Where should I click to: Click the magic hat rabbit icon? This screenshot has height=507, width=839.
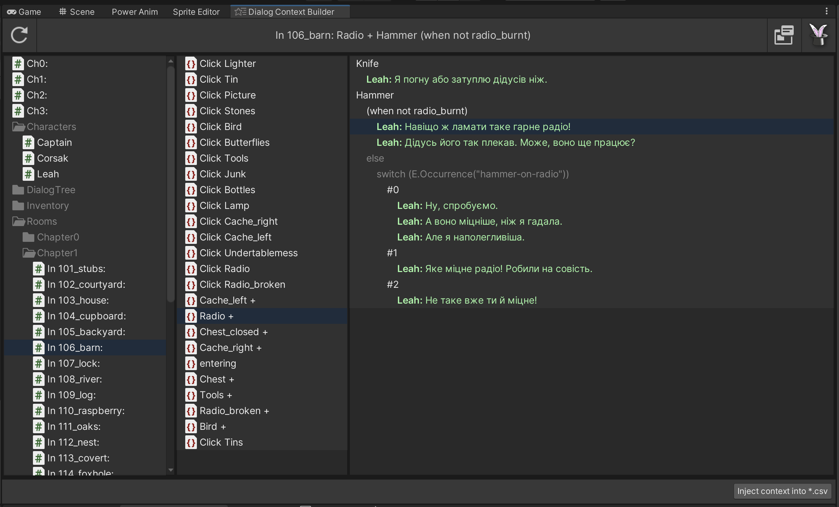(x=818, y=35)
